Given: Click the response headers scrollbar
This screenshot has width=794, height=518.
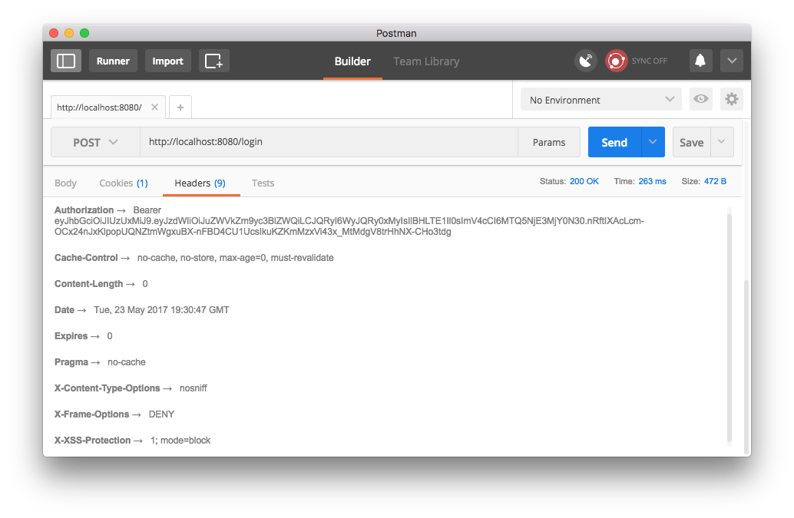Looking at the screenshot, I should pos(729,328).
